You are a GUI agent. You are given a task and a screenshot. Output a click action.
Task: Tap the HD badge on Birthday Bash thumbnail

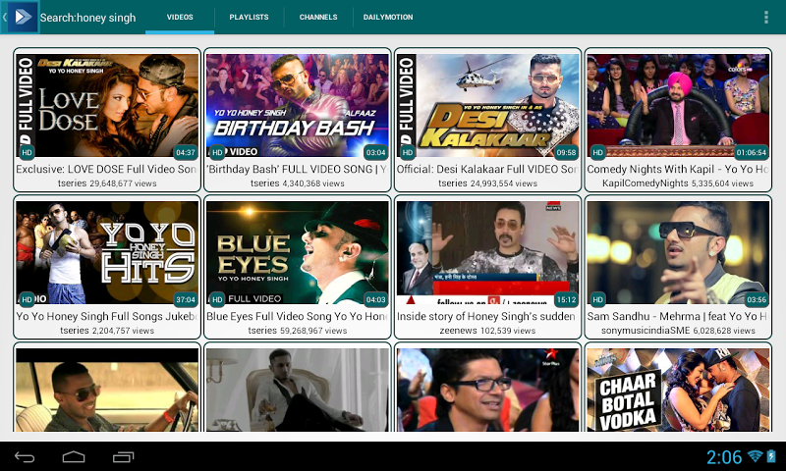pos(217,153)
